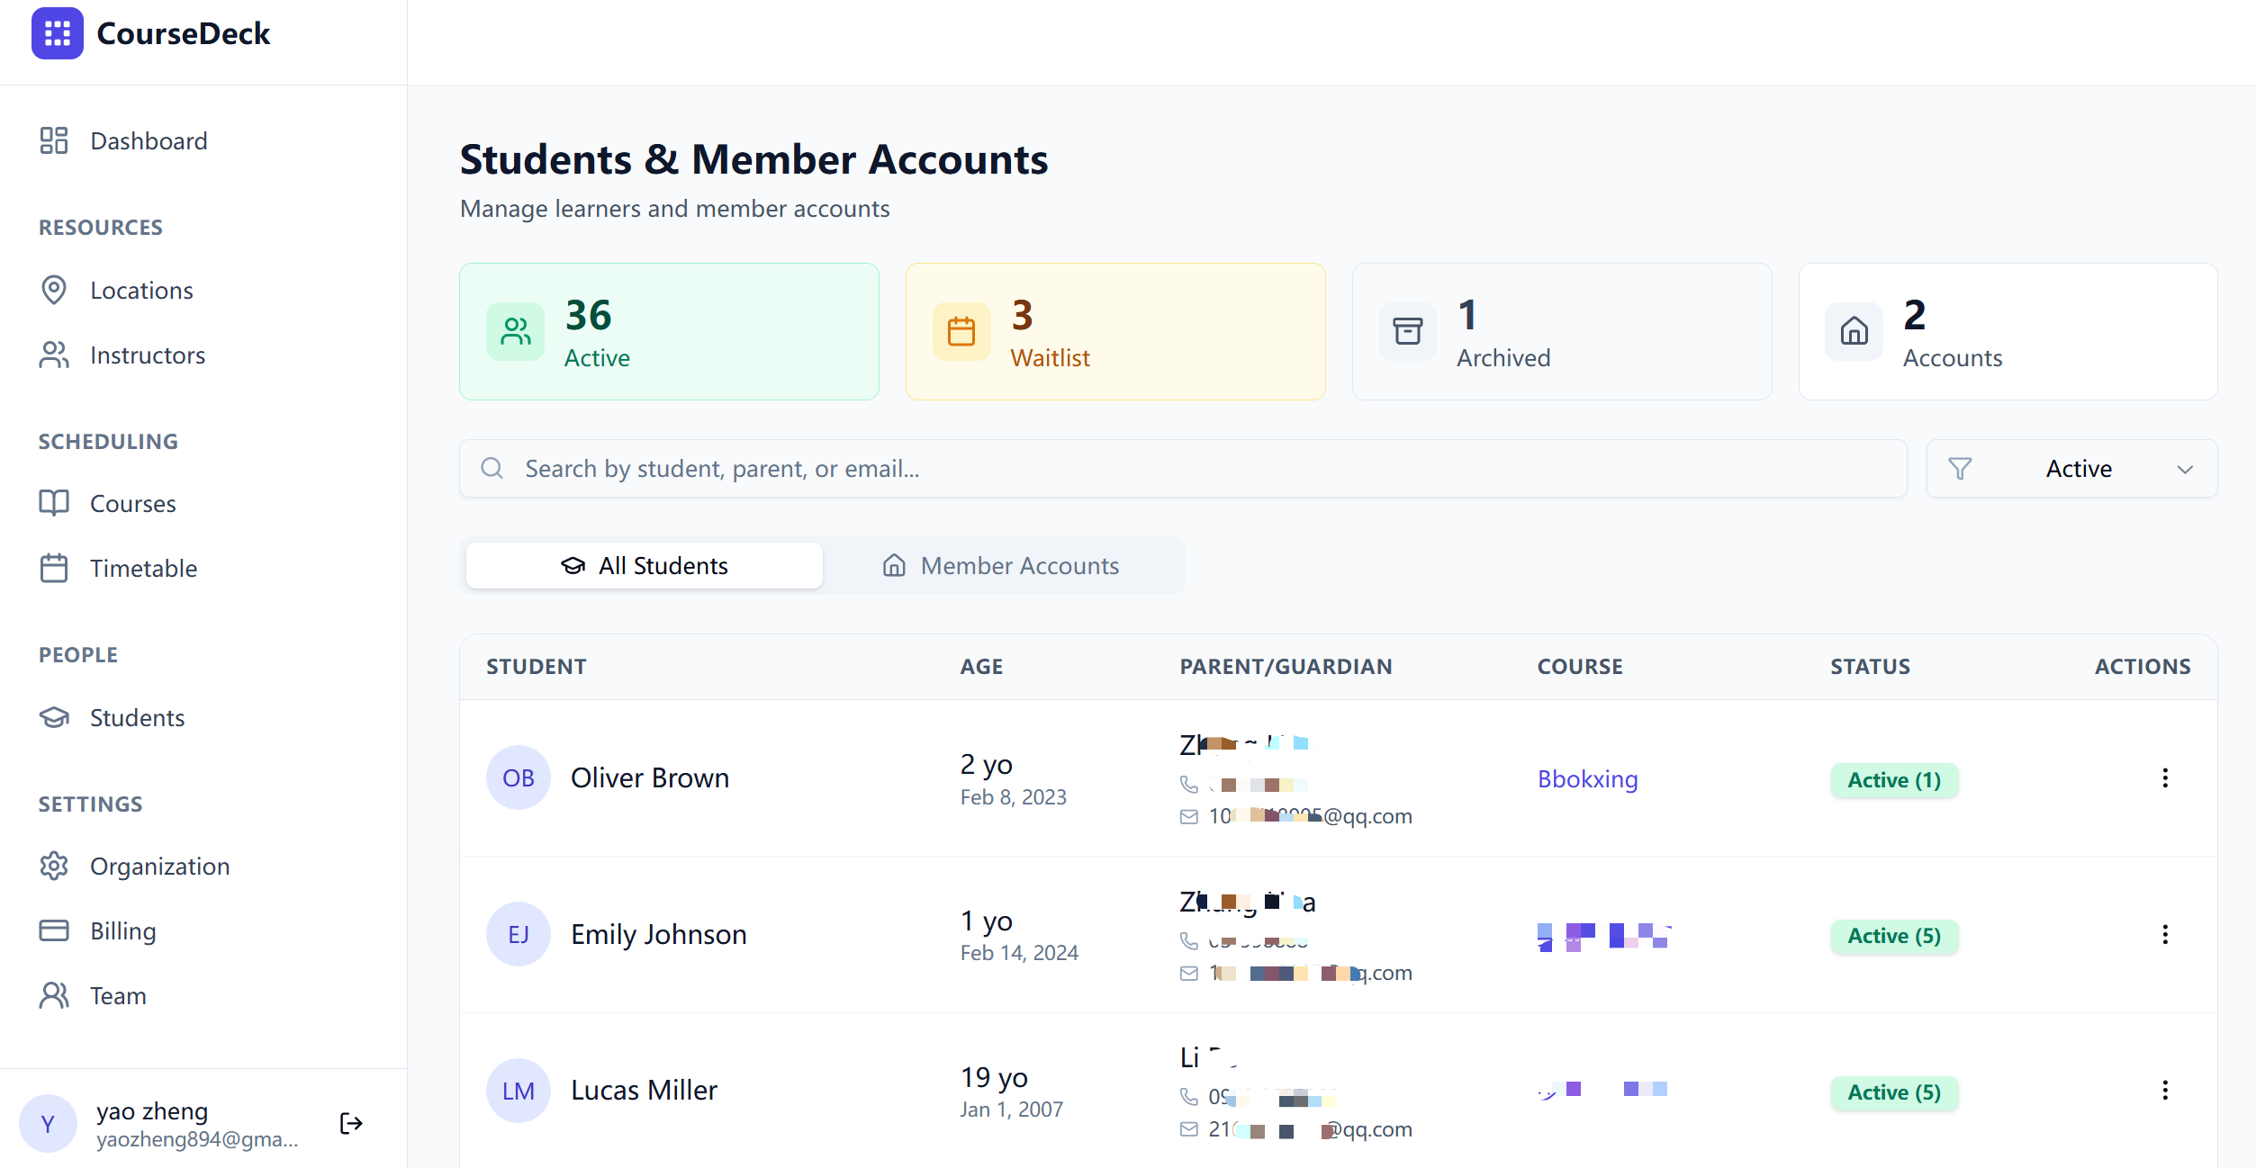Open the Bbokxing course link
Screen dimensions: 2256x1168
coord(1587,779)
